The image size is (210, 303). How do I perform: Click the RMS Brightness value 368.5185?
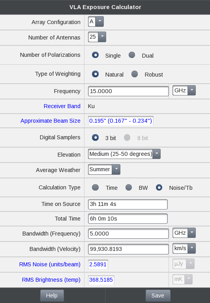click(101, 280)
